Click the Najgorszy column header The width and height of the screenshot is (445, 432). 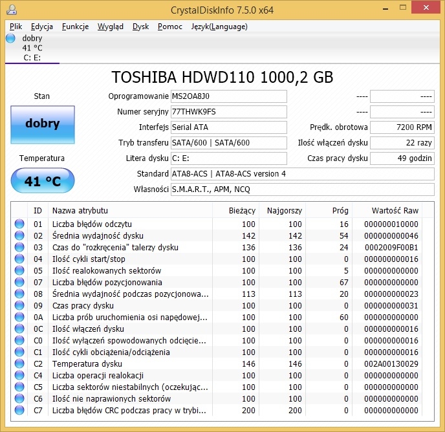283,210
